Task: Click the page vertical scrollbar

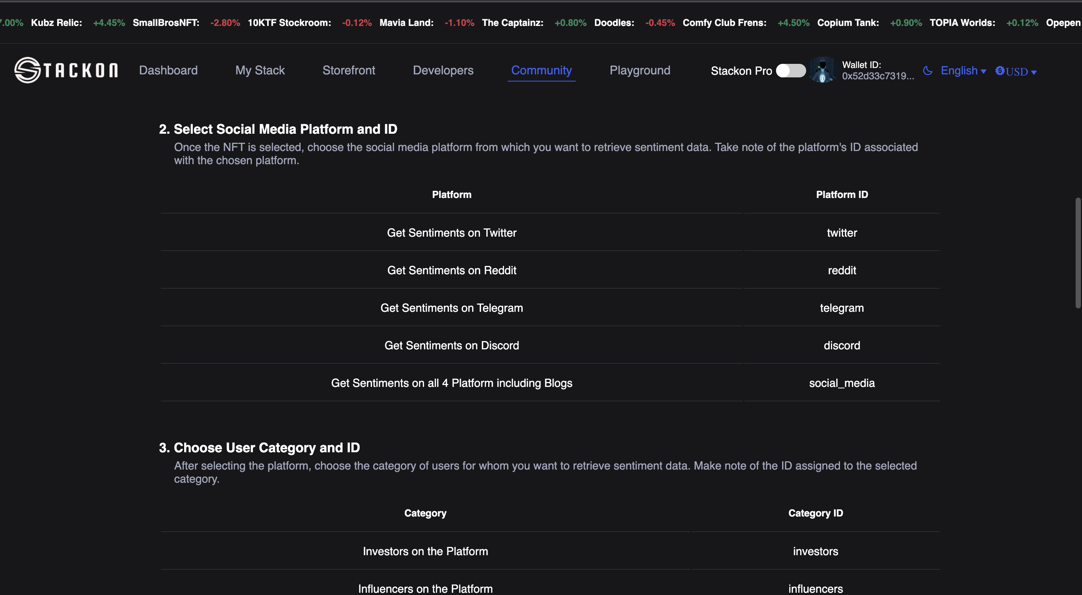Action: point(1077,252)
